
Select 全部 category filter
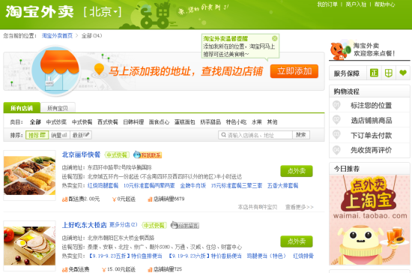[x=35, y=122]
